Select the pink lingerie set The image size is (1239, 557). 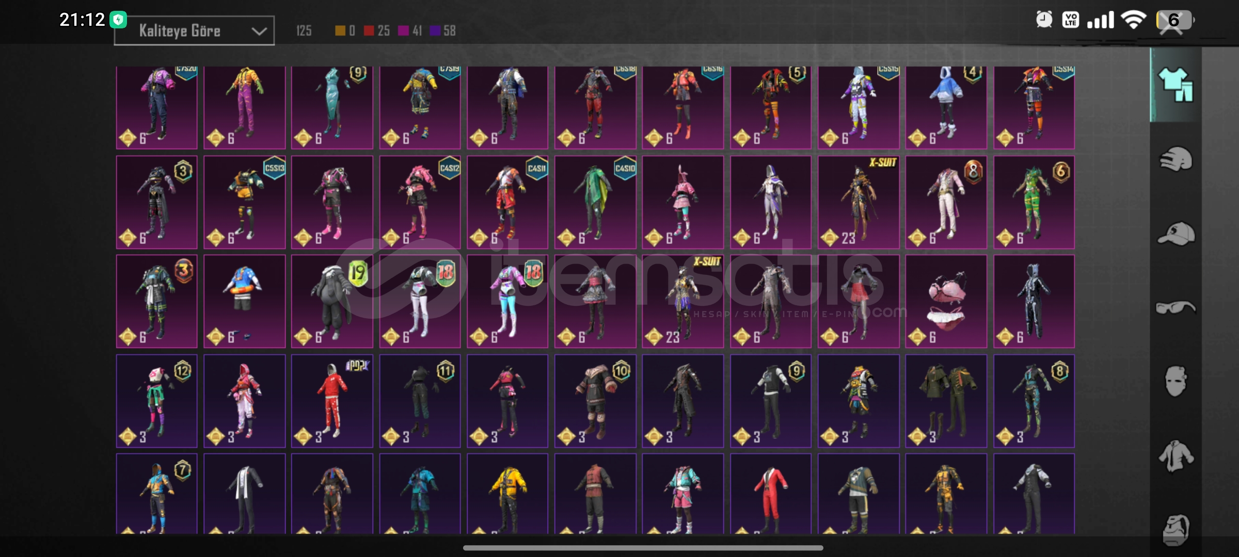click(x=946, y=301)
